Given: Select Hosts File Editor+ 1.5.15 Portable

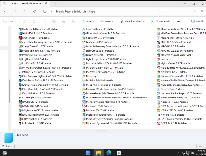Looking at the screenshot, I should coord(38,29).
